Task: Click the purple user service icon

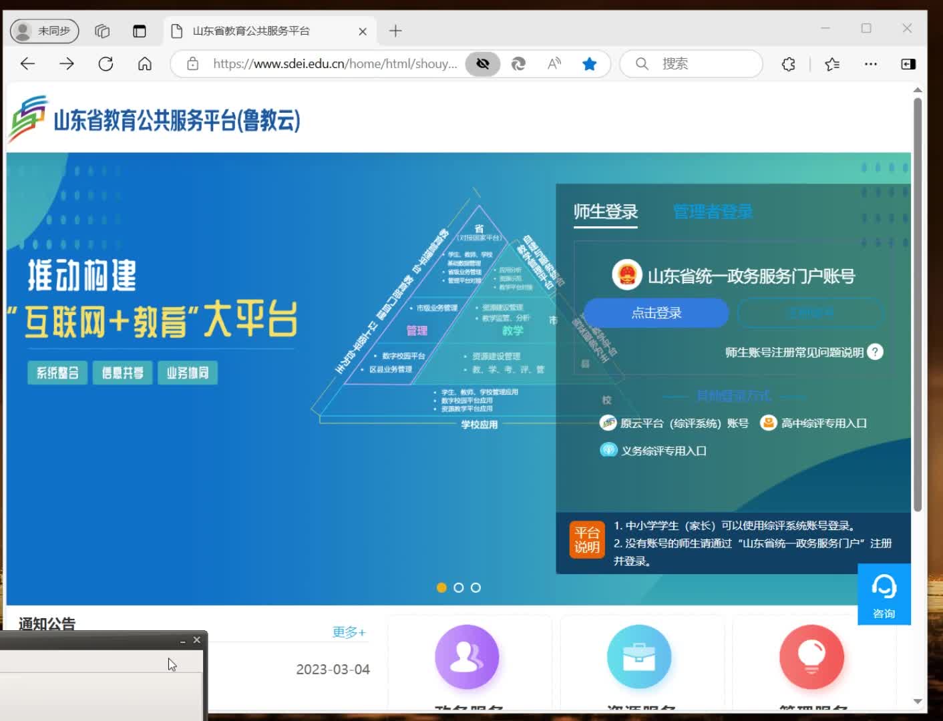Action: [x=467, y=657]
